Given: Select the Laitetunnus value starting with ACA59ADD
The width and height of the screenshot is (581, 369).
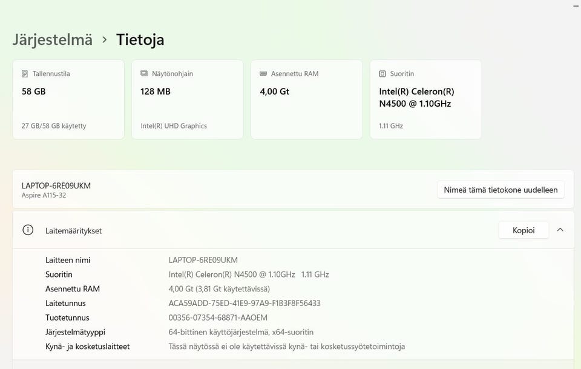Looking at the screenshot, I should point(245,303).
